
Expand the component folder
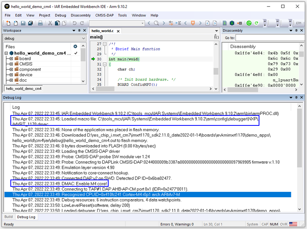pyautogui.click(x=11, y=69)
